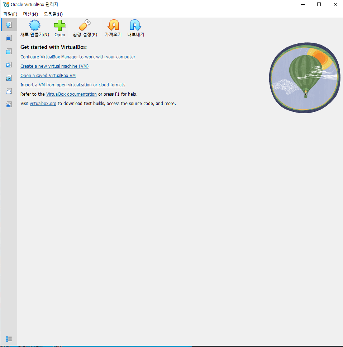This screenshot has width=343, height=347.
Task: Open Preferences (환경 설정) wrench icon
Action: click(85, 25)
